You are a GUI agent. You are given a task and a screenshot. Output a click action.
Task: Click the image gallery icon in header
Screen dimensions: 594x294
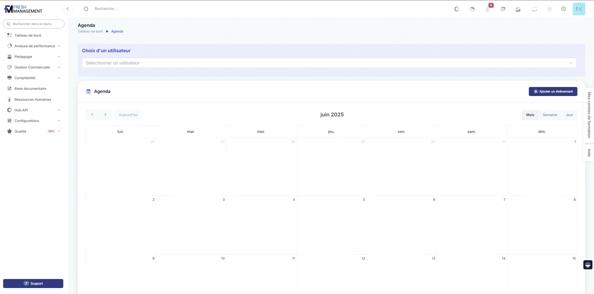pos(518,9)
